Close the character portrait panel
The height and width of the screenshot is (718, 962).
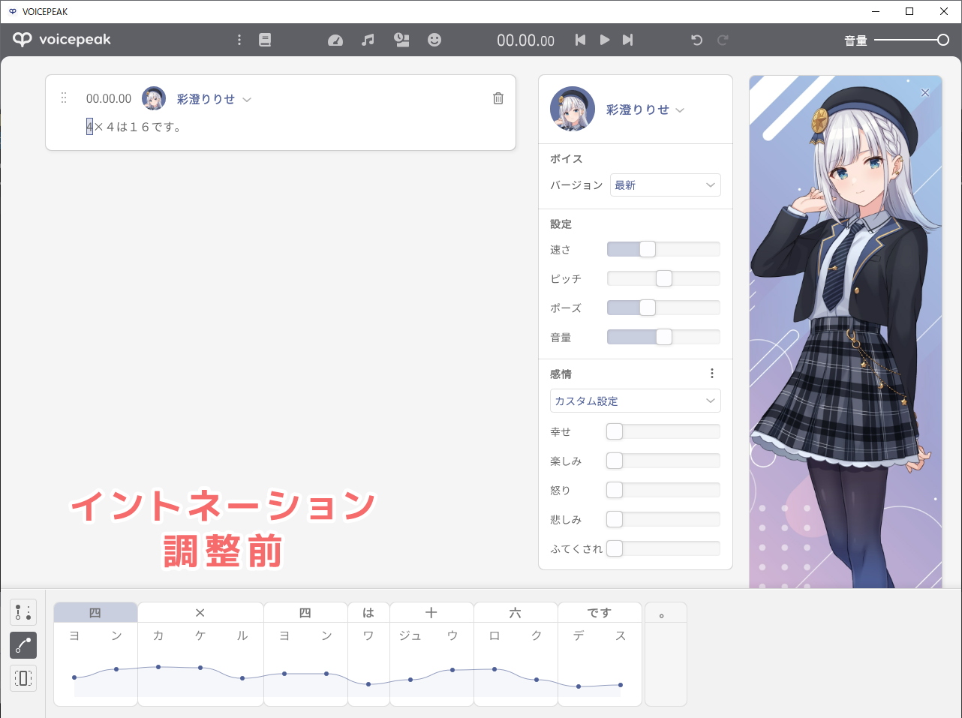[925, 93]
